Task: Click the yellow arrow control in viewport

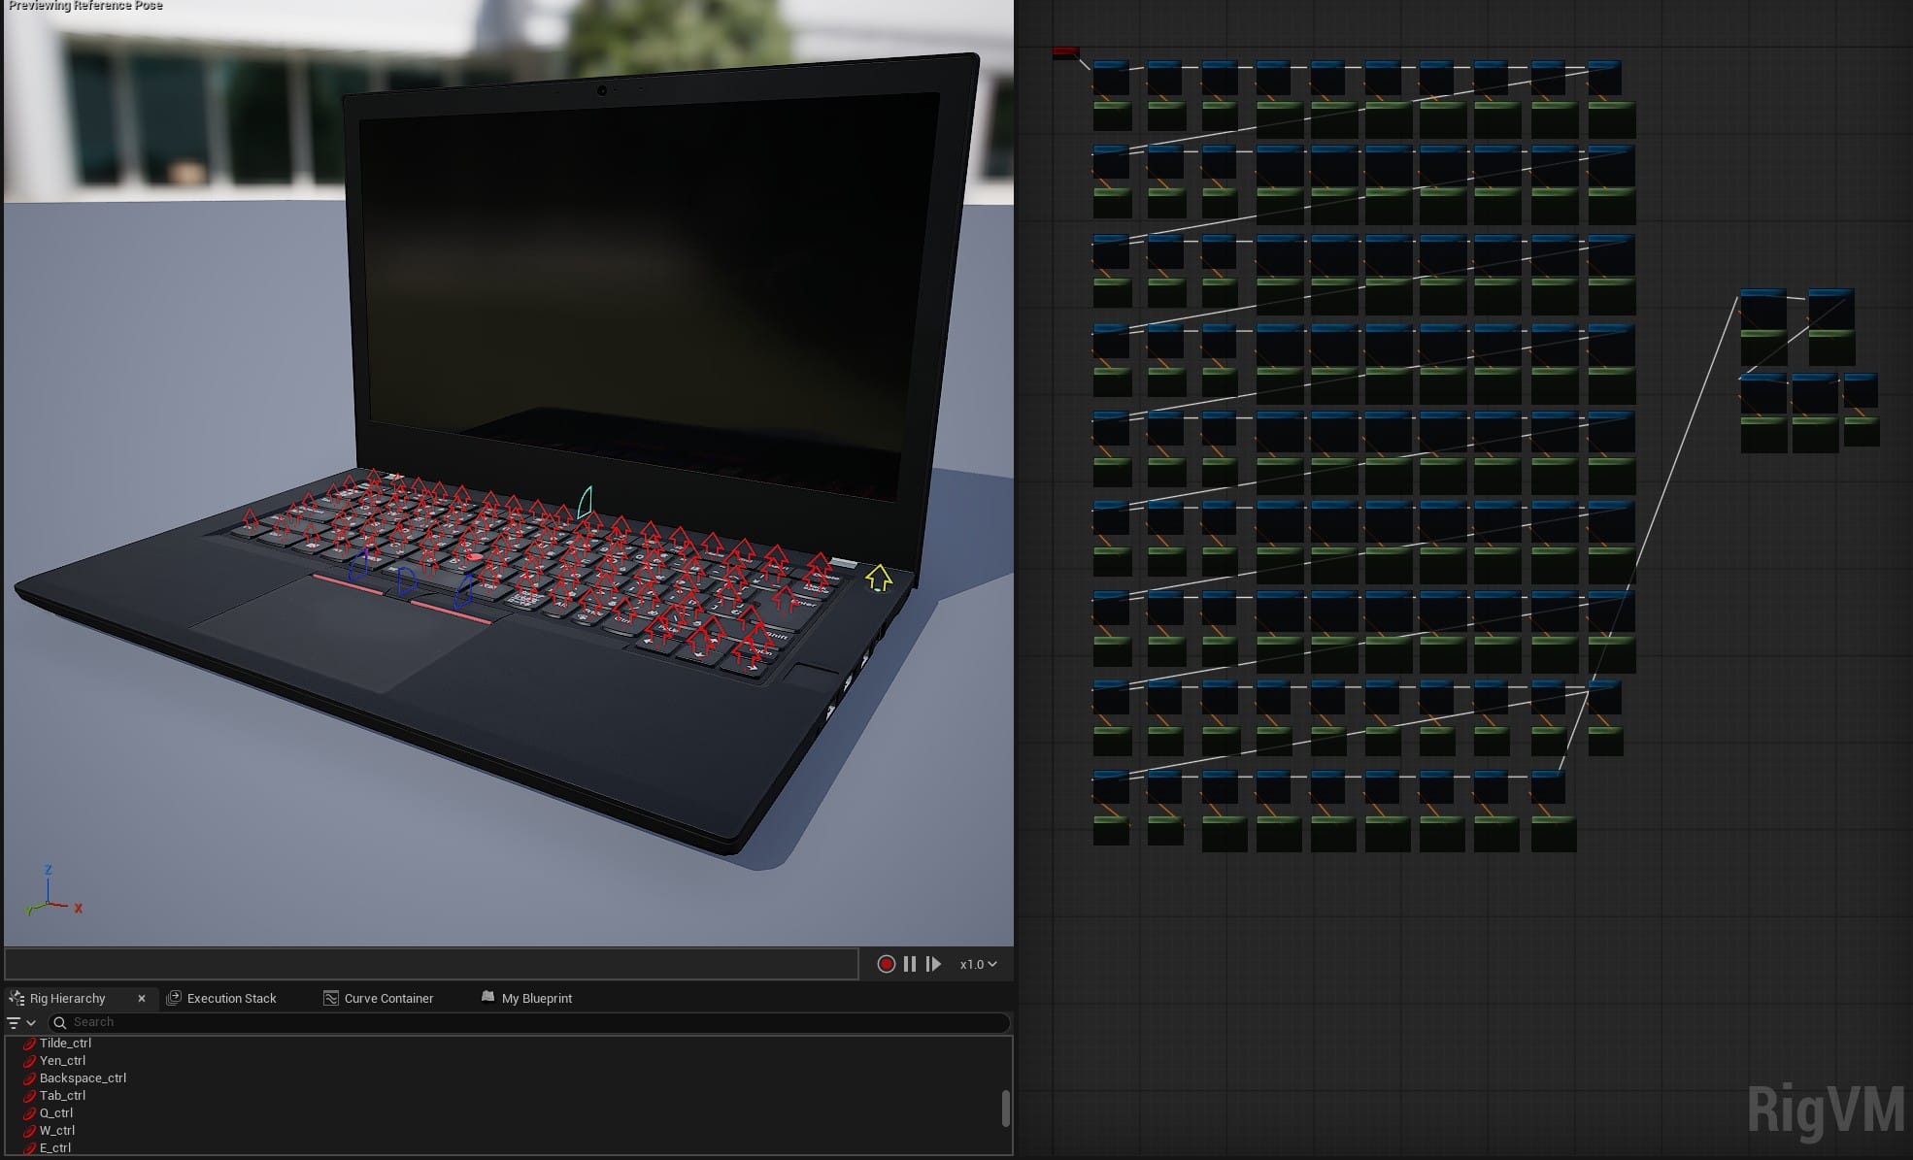Action: coord(879,578)
